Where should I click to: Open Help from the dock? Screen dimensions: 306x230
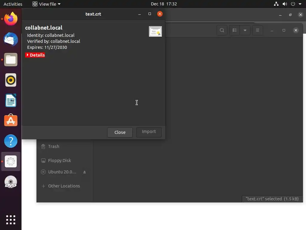click(11, 141)
